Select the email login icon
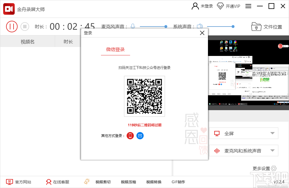This screenshot has width=289, height=188. (140, 136)
